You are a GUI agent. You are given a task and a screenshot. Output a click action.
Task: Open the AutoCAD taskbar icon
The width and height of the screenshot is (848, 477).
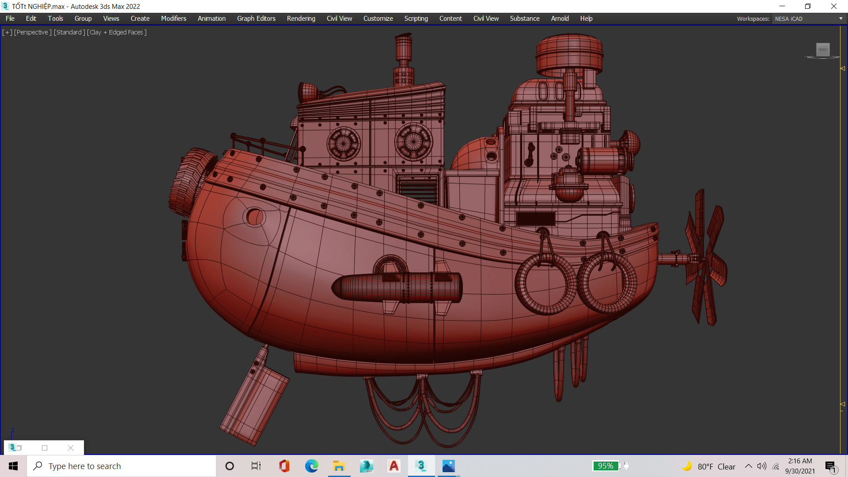tap(394, 466)
